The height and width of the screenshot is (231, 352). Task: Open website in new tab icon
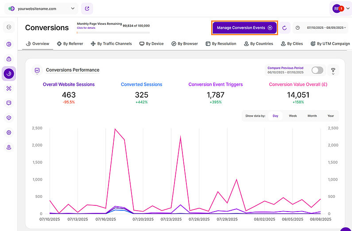point(87,8)
